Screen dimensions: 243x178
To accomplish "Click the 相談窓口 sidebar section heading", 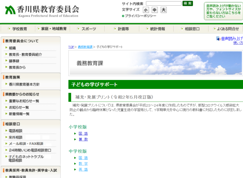I will 13,124.
